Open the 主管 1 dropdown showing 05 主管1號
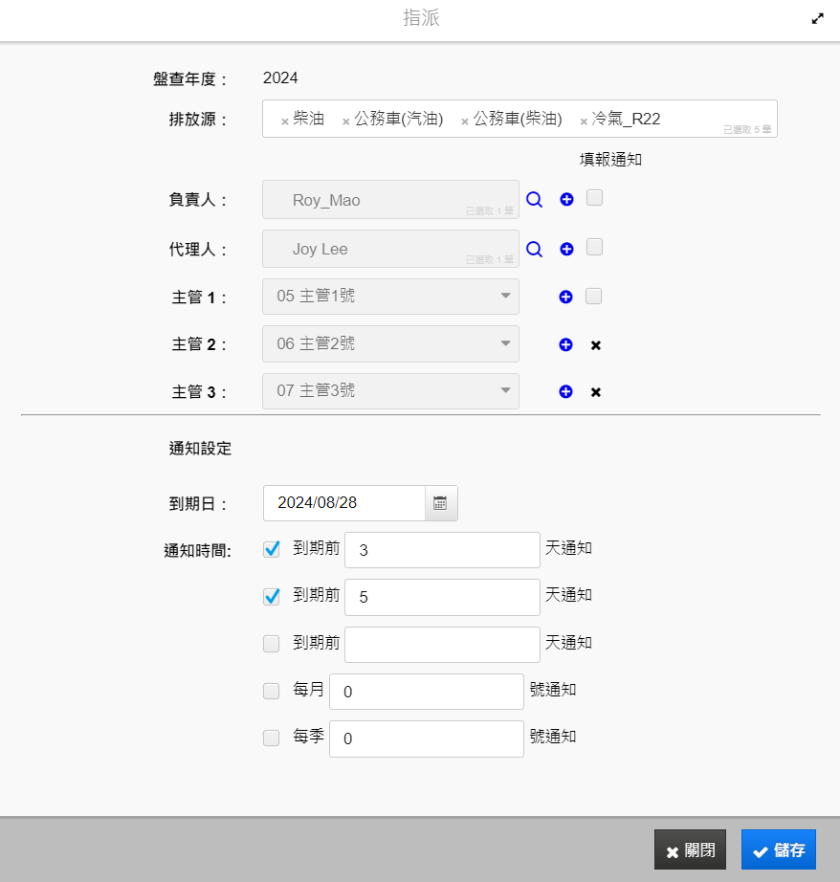Viewport: 840px width, 882px height. click(x=390, y=297)
